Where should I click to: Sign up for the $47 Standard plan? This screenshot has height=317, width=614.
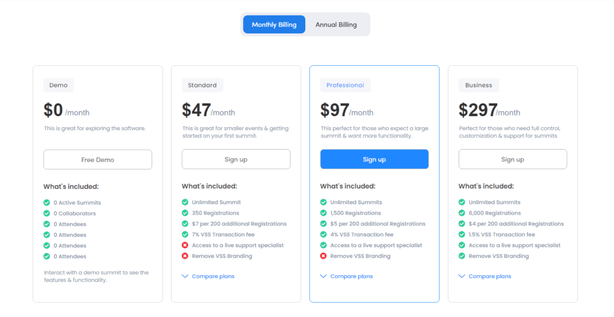coord(236,159)
